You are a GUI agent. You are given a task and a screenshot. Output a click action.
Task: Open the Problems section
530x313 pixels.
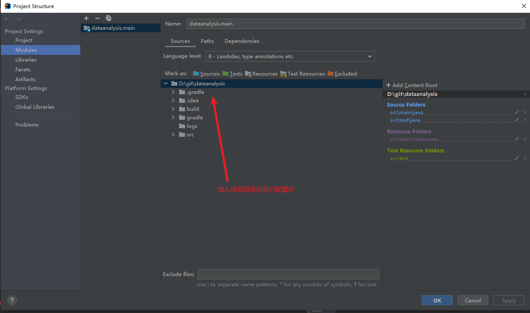click(x=27, y=125)
